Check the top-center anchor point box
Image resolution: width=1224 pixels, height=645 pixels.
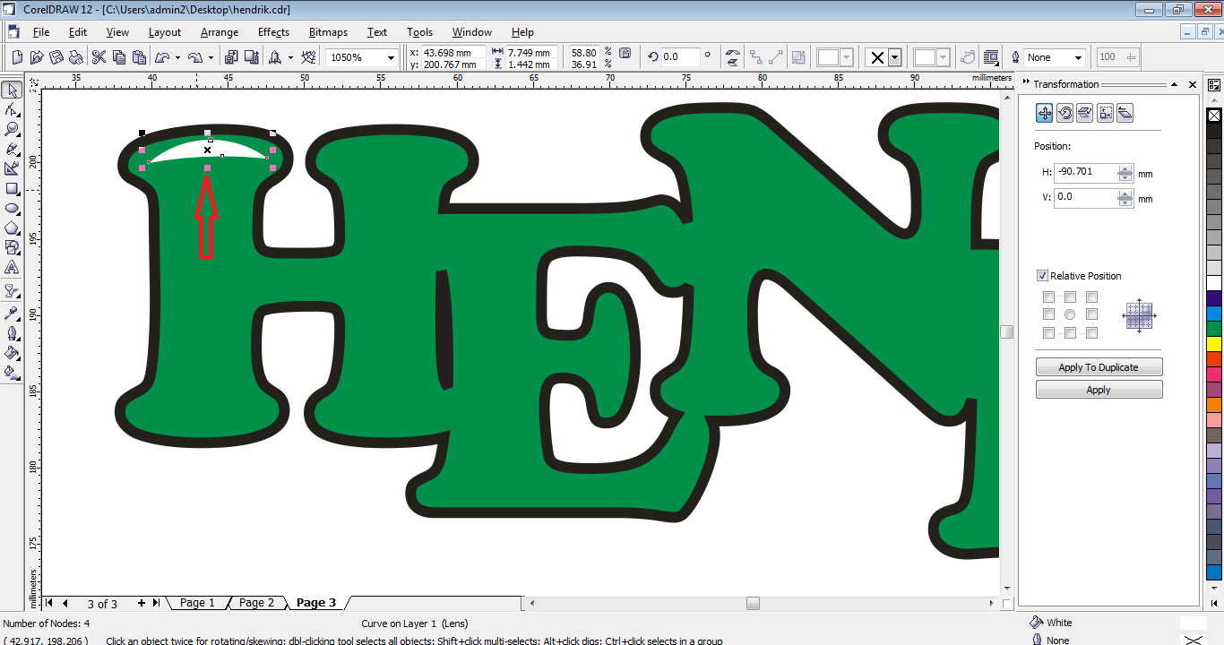1070,297
